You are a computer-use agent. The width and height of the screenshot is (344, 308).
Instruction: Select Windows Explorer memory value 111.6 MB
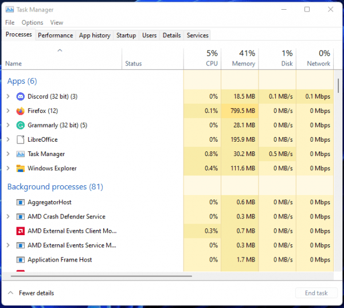pyautogui.click(x=243, y=169)
